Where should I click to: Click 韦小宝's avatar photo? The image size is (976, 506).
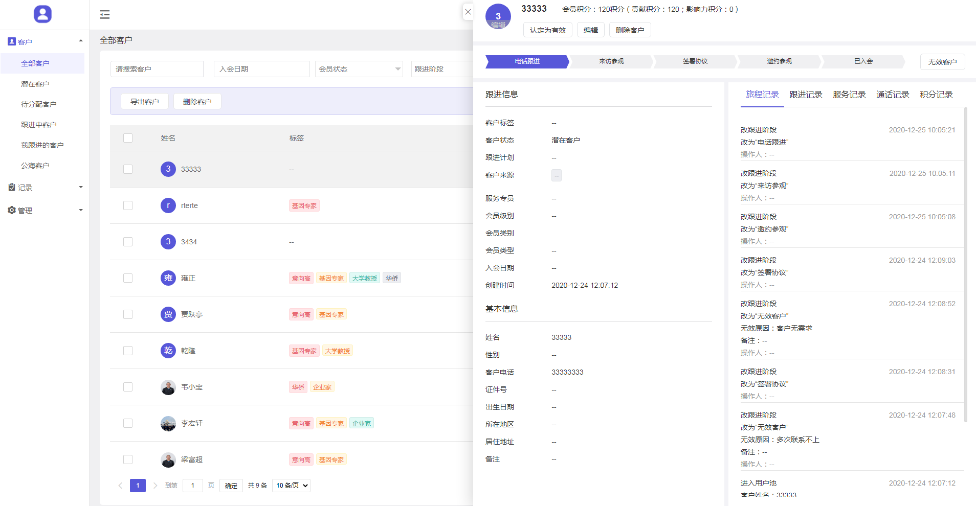tap(168, 387)
